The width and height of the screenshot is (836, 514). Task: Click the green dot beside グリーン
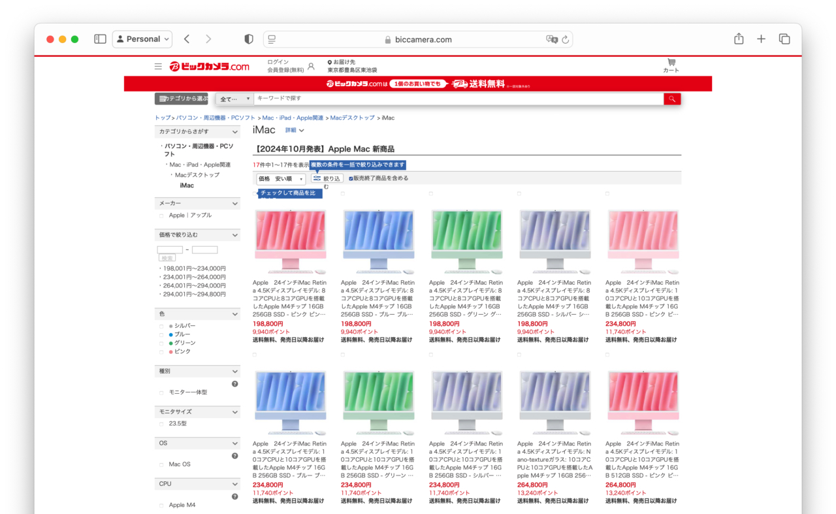[171, 343]
